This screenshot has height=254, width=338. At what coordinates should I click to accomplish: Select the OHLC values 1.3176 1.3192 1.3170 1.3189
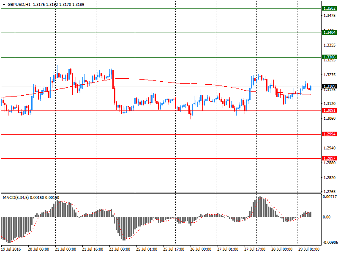pyautogui.click(x=58, y=5)
